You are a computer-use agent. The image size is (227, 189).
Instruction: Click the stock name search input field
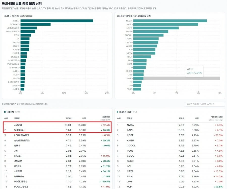coord(205,104)
